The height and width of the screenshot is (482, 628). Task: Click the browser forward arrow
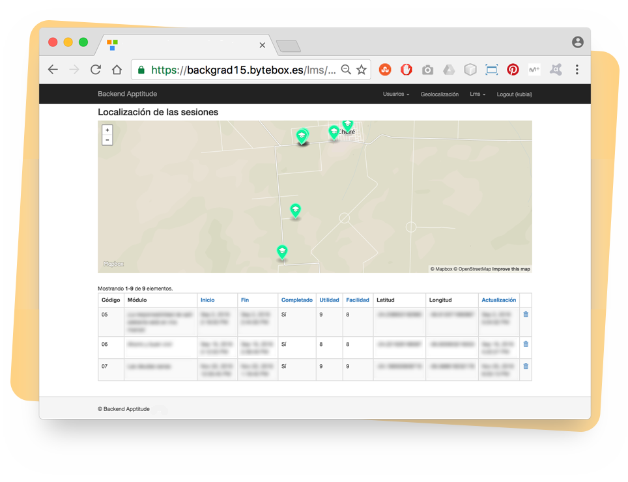click(74, 70)
